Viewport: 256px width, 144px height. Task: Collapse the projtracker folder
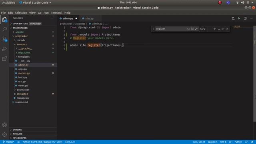click(21, 36)
